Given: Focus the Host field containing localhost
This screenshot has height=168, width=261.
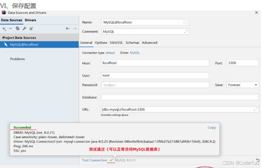Looking at the screenshot, I should click(x=155, y=63).
